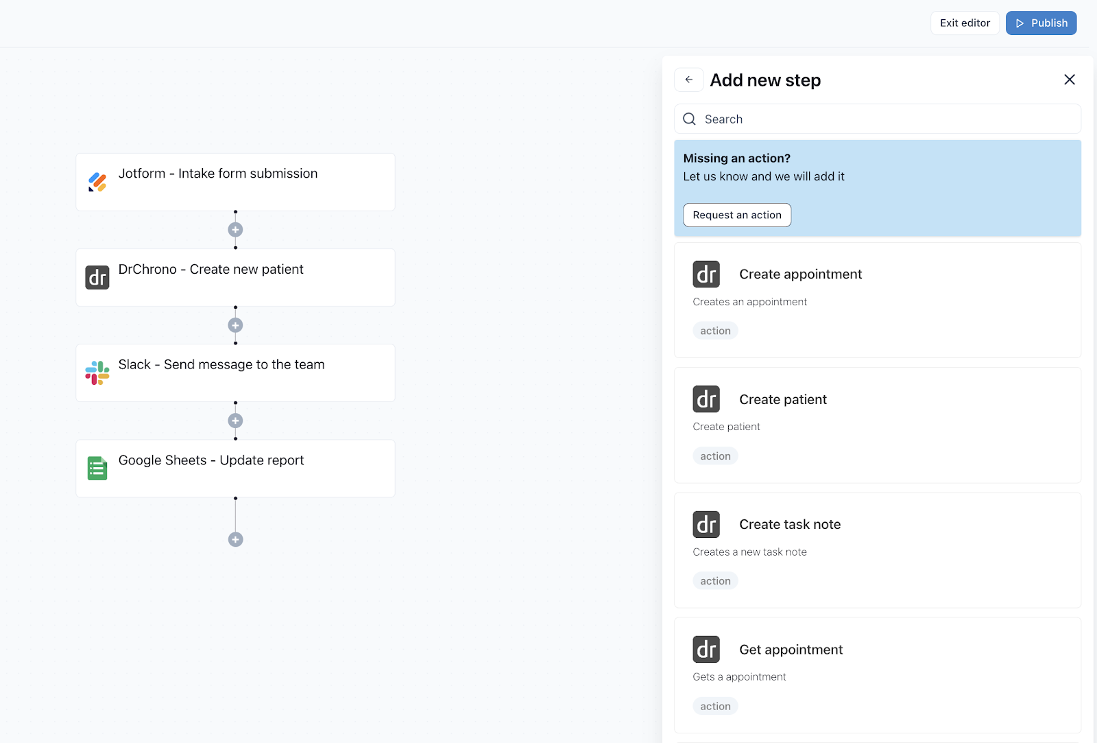The image size is (1097, 743).
Task: Click the Google Sheets icon
Action: 97,469
